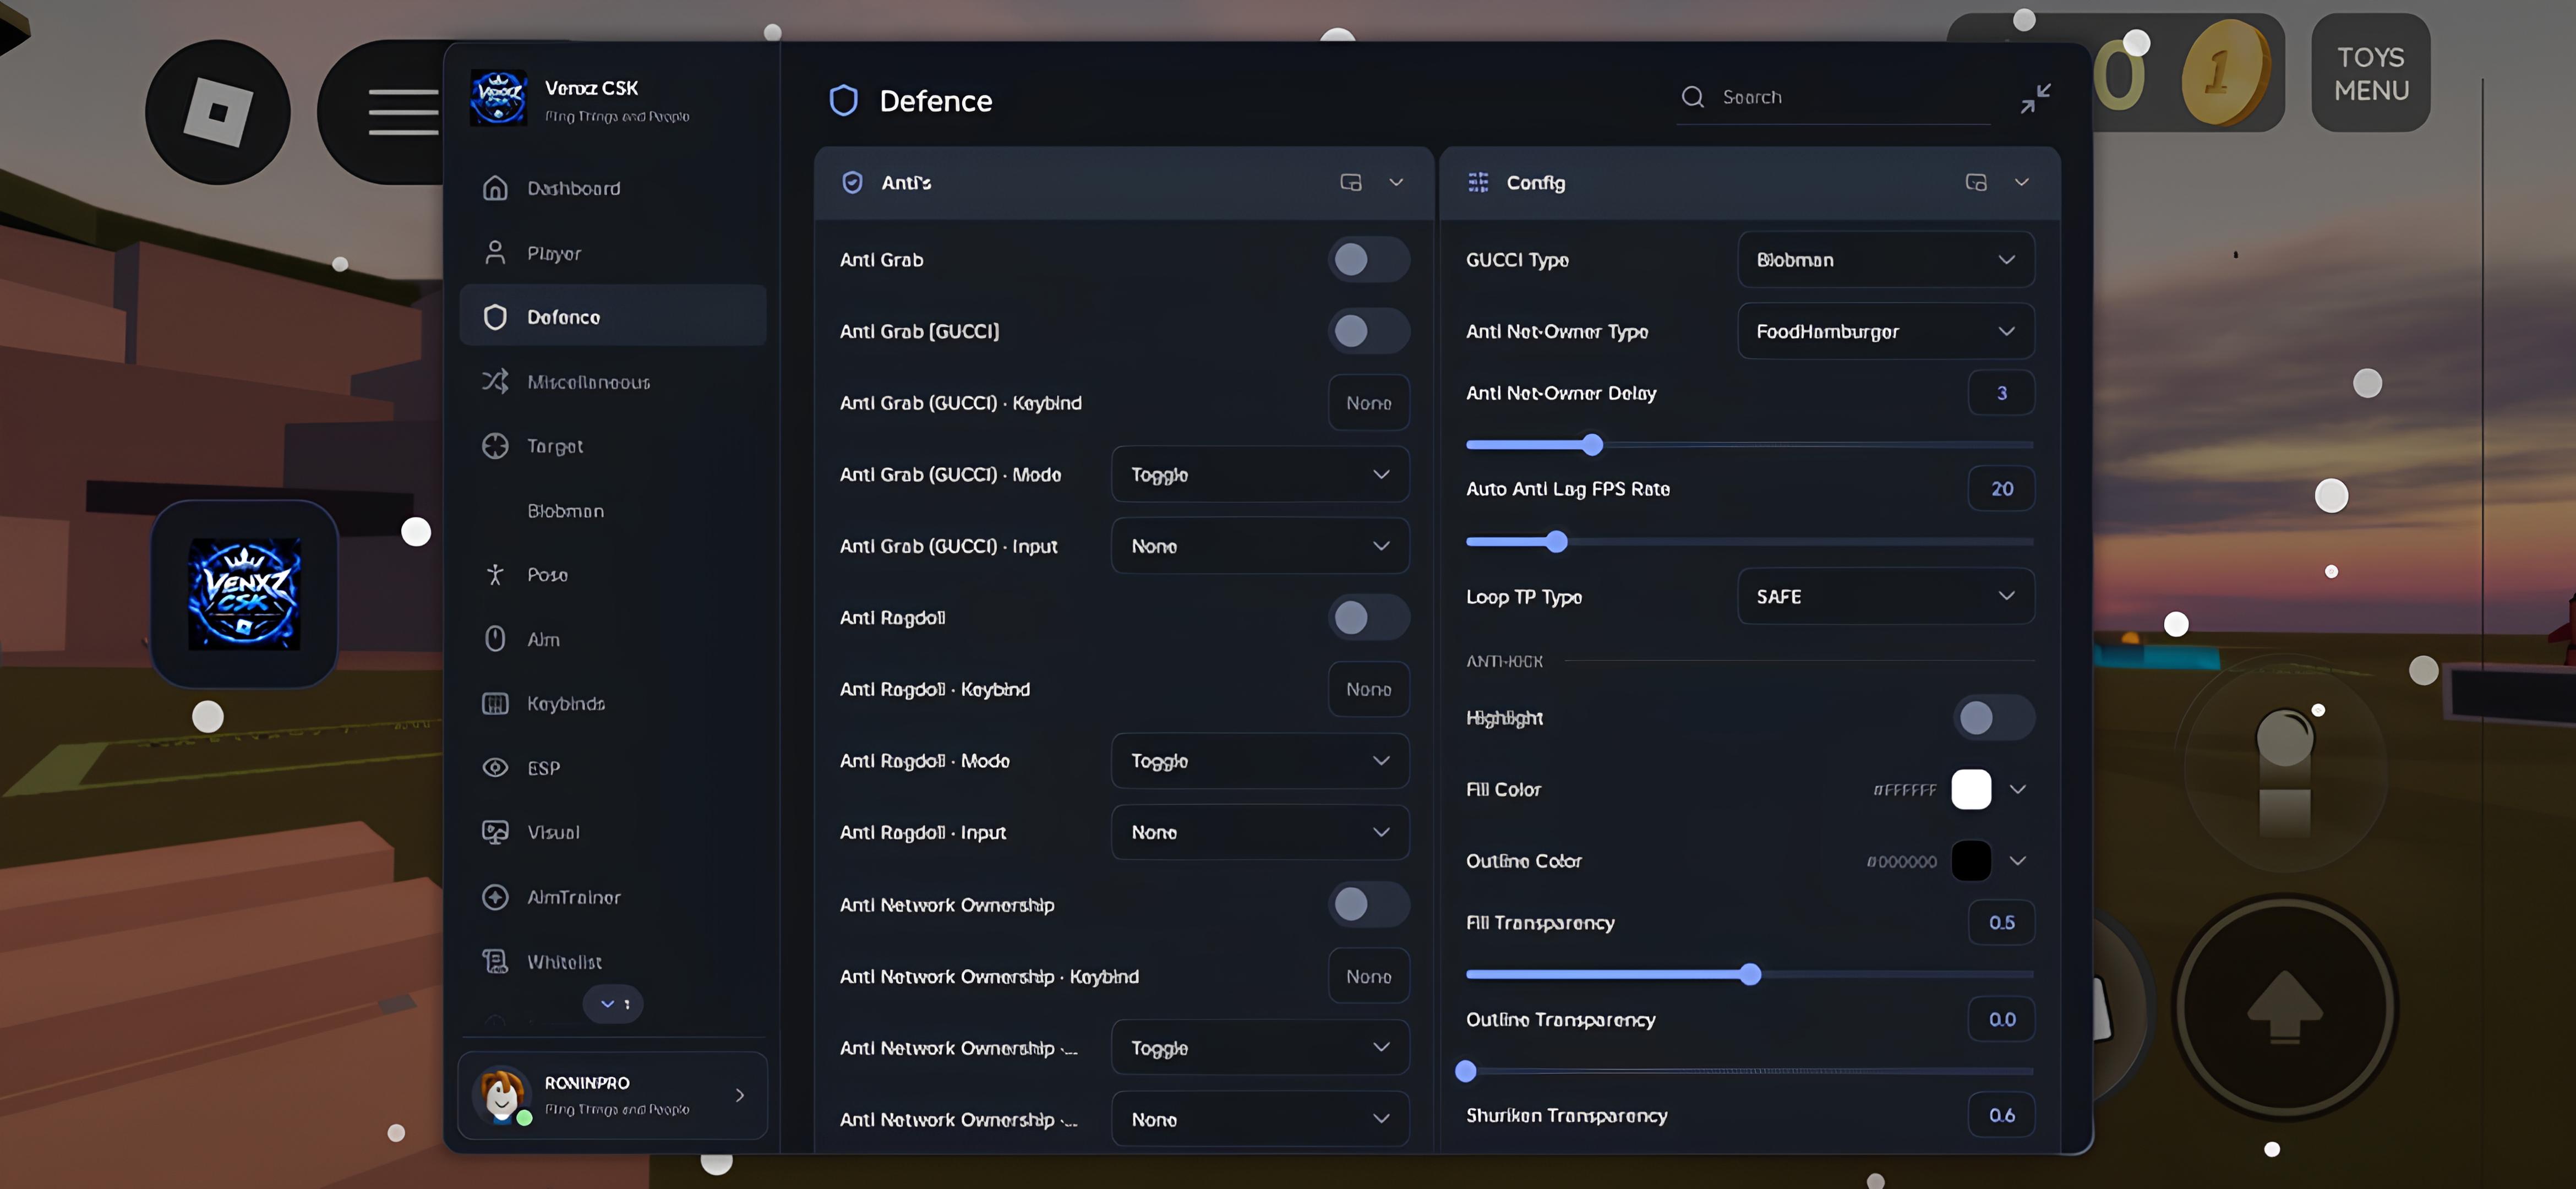
Task: Click the Keybinds keyboard icon
Action: click(x=495, y=703)
